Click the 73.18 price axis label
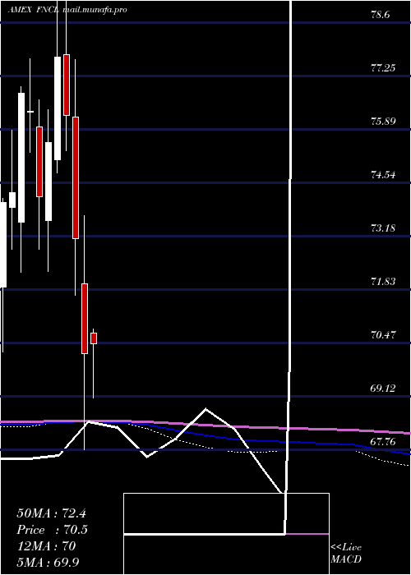 (384, 228)
